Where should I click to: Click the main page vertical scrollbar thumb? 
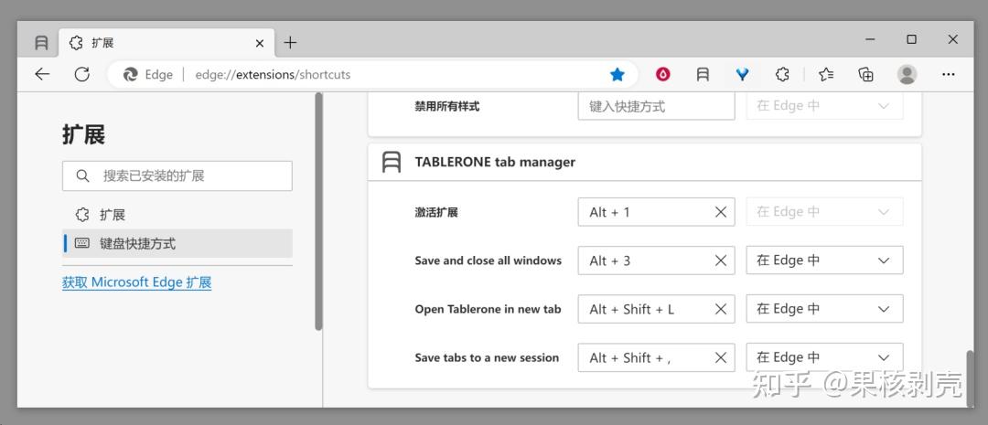coord(971,377)
